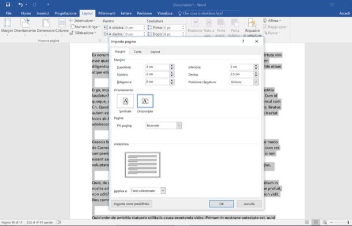Switch to the Lettere ribbon tab

126,13
